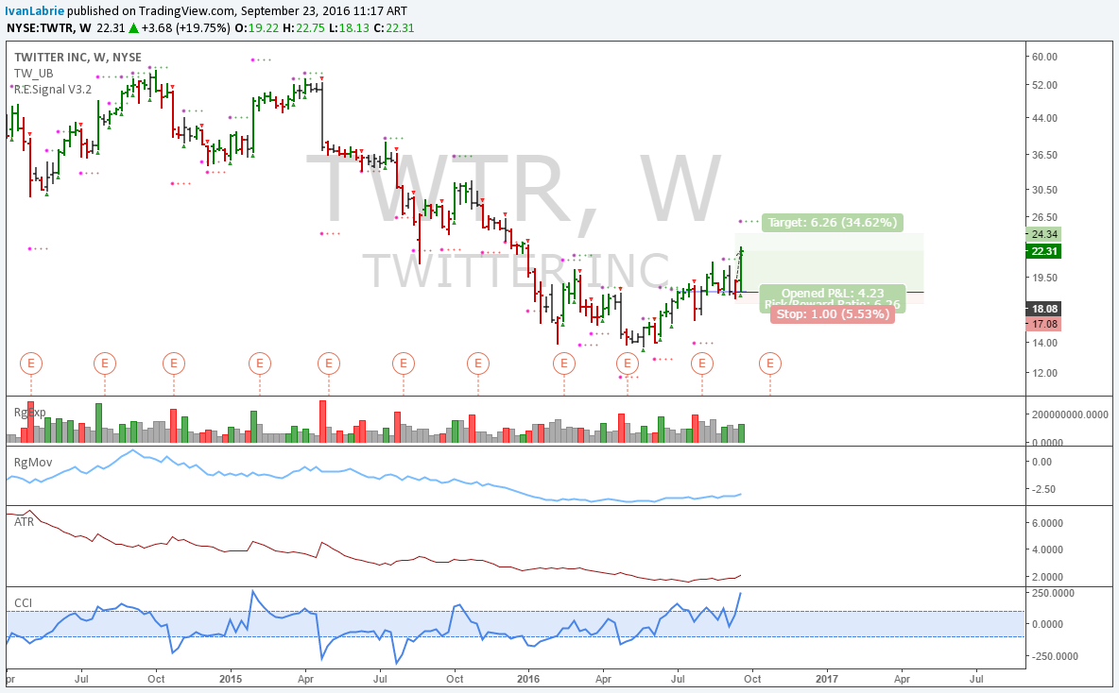The image size is (1119, 693).
Task: Click the 2016 label on time axis
Action: [x=528, y=679]
